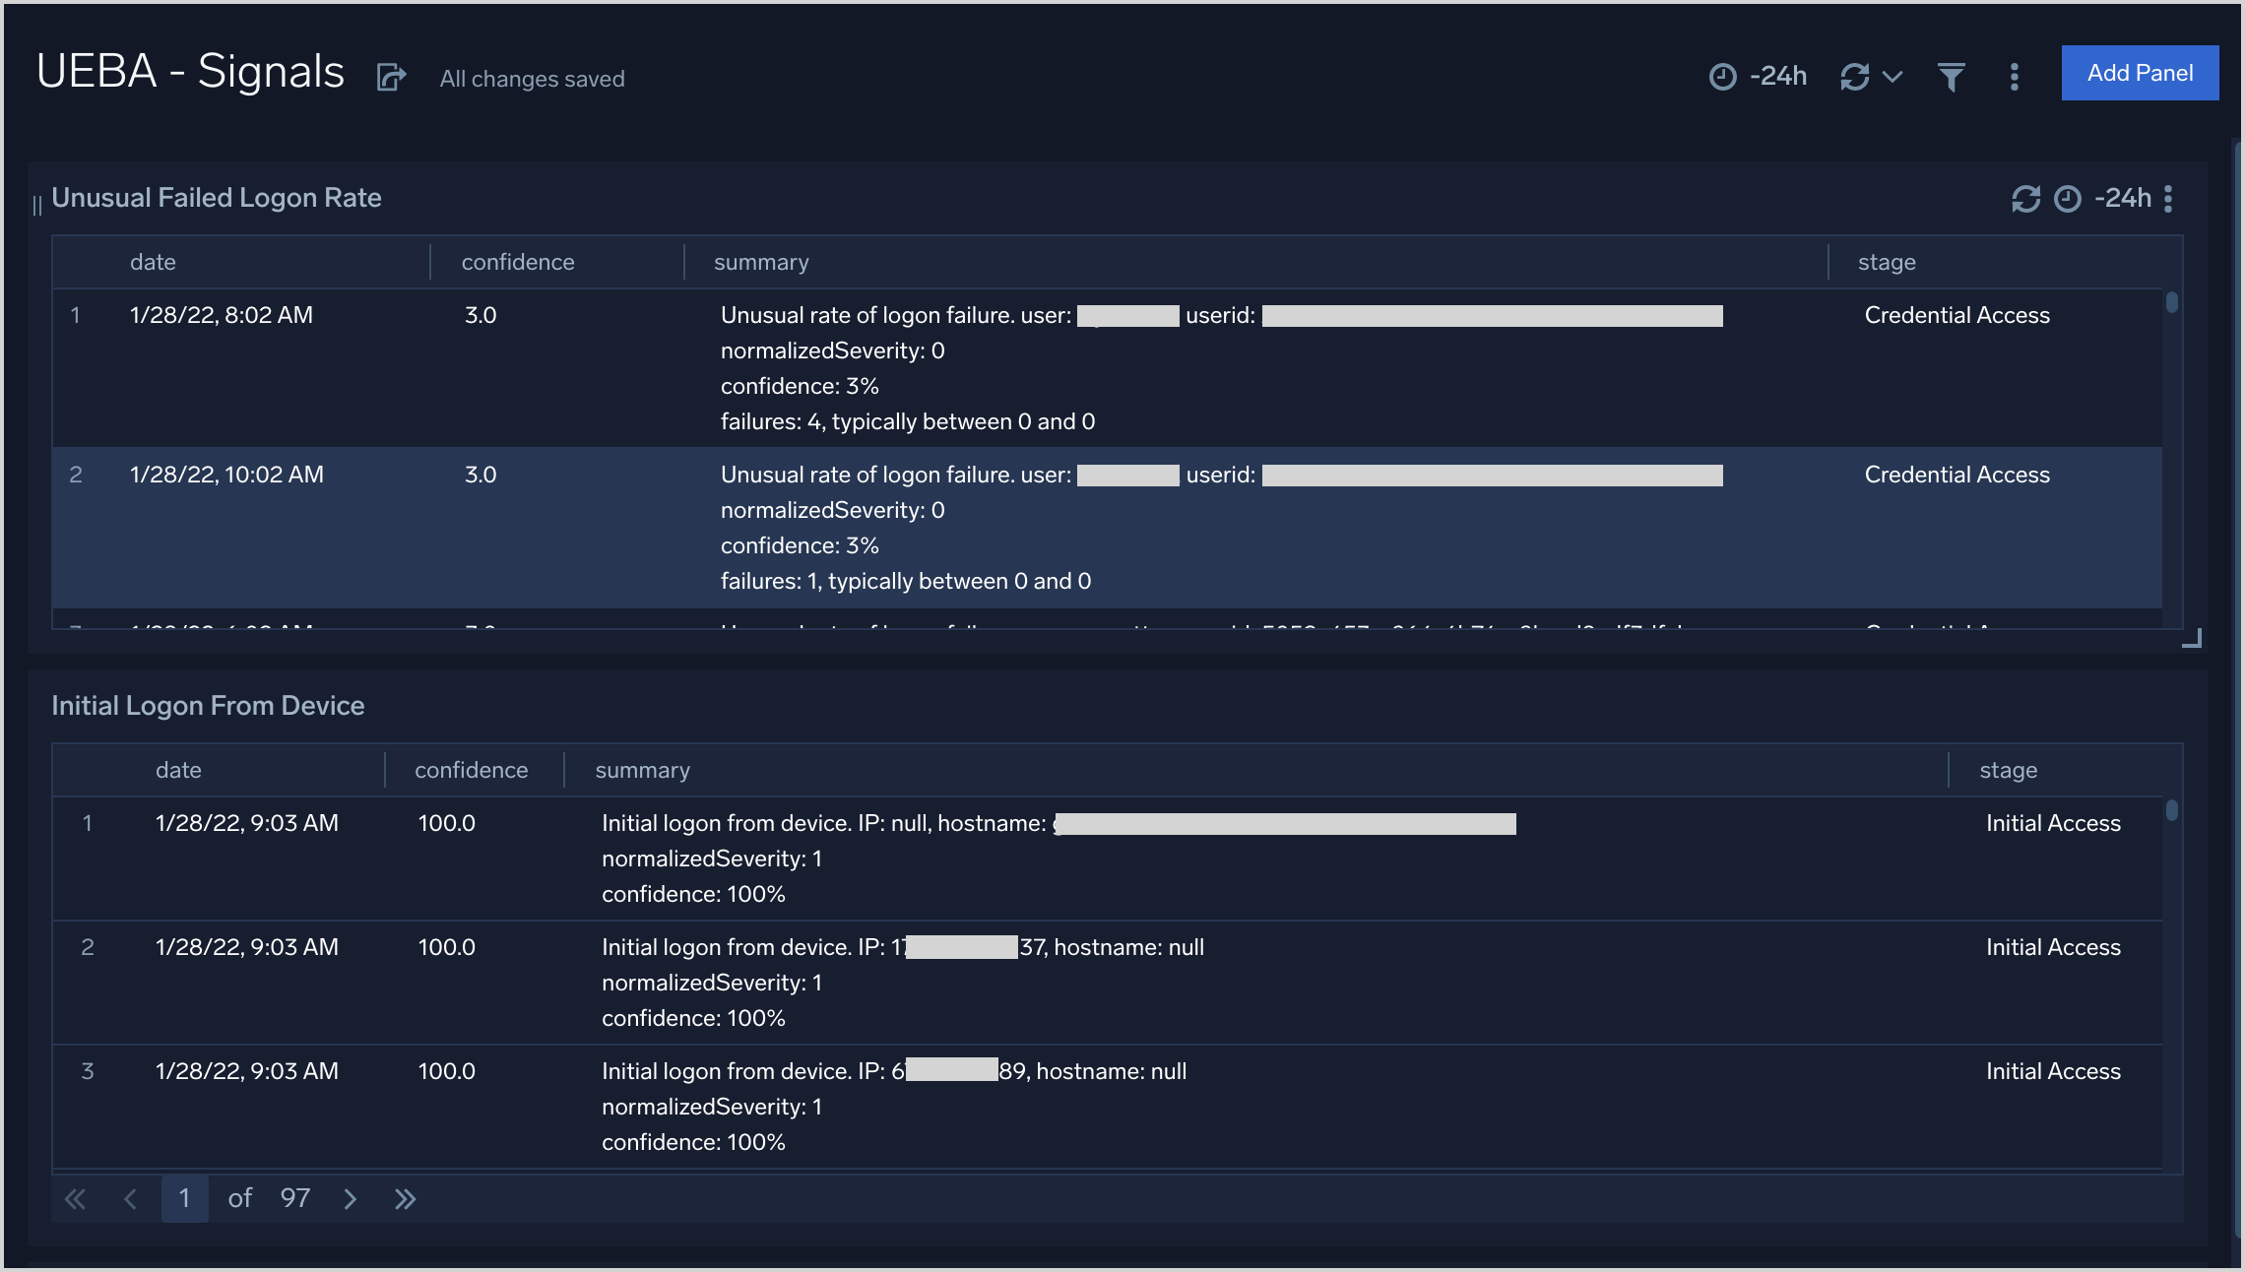Open Unusual Failed Logon Rate panel options menu
This screenshot has width=2245, height=1272.
(x=2168, y=199)
